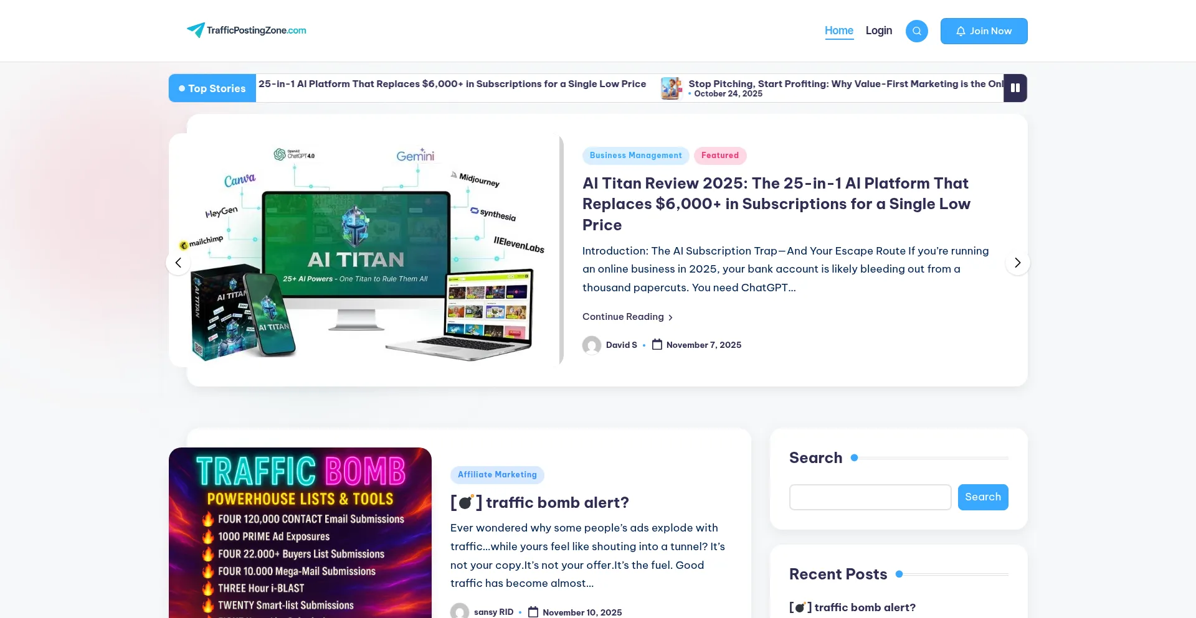Open the Traffic Bomb post image
Screen dimensions: 1196x618
coord(300,533)
